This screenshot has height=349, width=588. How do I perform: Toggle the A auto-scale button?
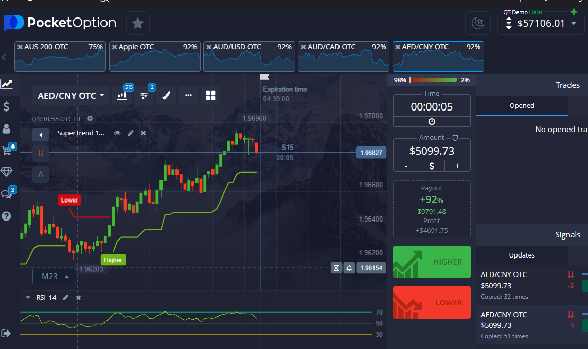coord(41,174)
